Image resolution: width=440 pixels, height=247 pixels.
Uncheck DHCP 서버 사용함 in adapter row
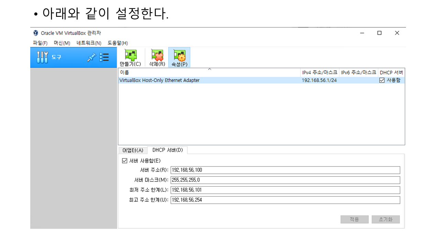tap(382, 80)
